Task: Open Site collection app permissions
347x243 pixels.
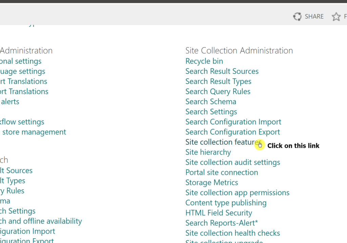Action: 237,193
